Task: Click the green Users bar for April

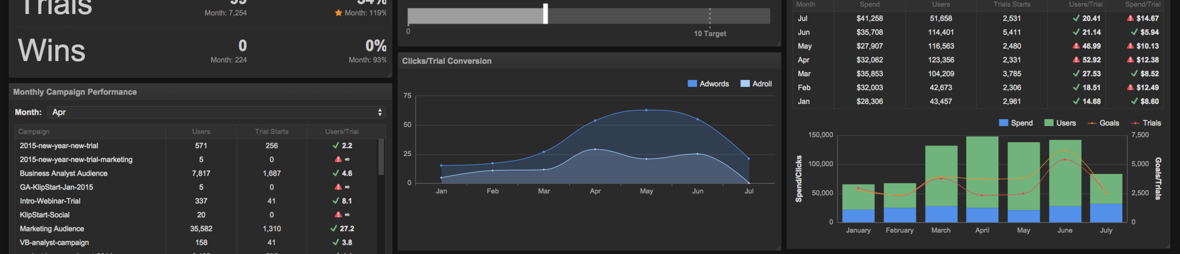Action: click(982, 172)
